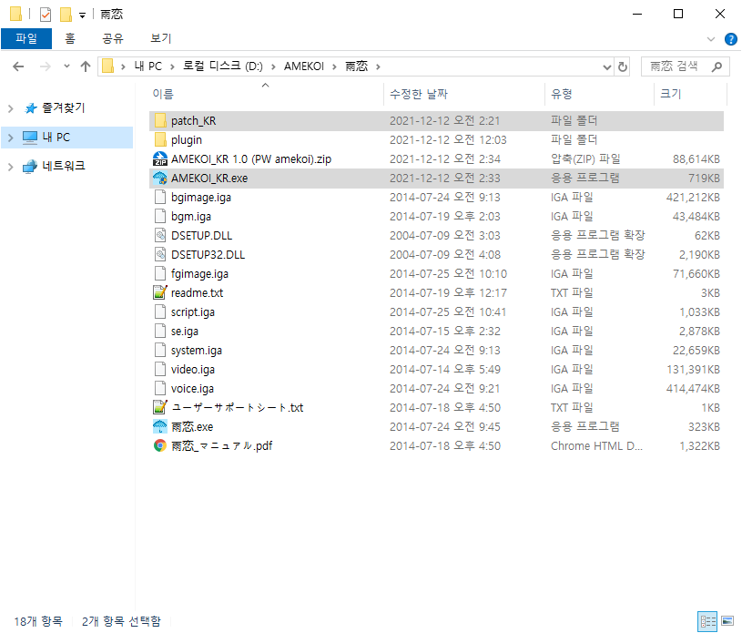Click the 雨恋.exe umbrella icon
Viewport: 742px width, 633px height.
coord(160,426)
